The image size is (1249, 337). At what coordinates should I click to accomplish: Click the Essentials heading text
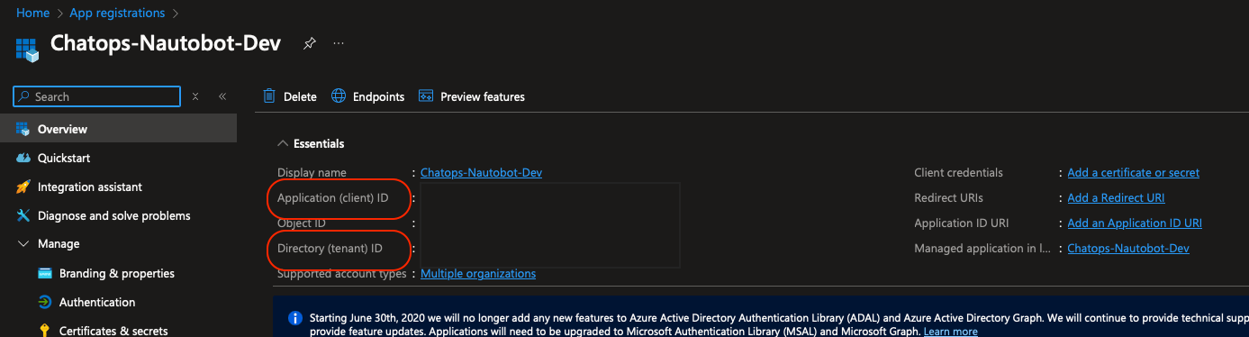[319, 143]
